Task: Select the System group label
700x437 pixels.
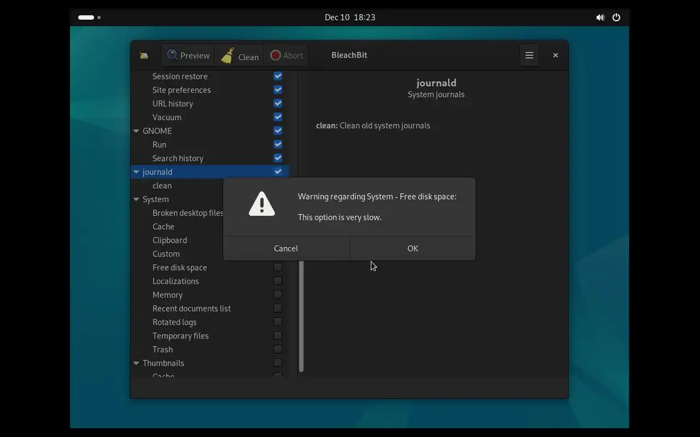Action: click(x=156, y=199)
